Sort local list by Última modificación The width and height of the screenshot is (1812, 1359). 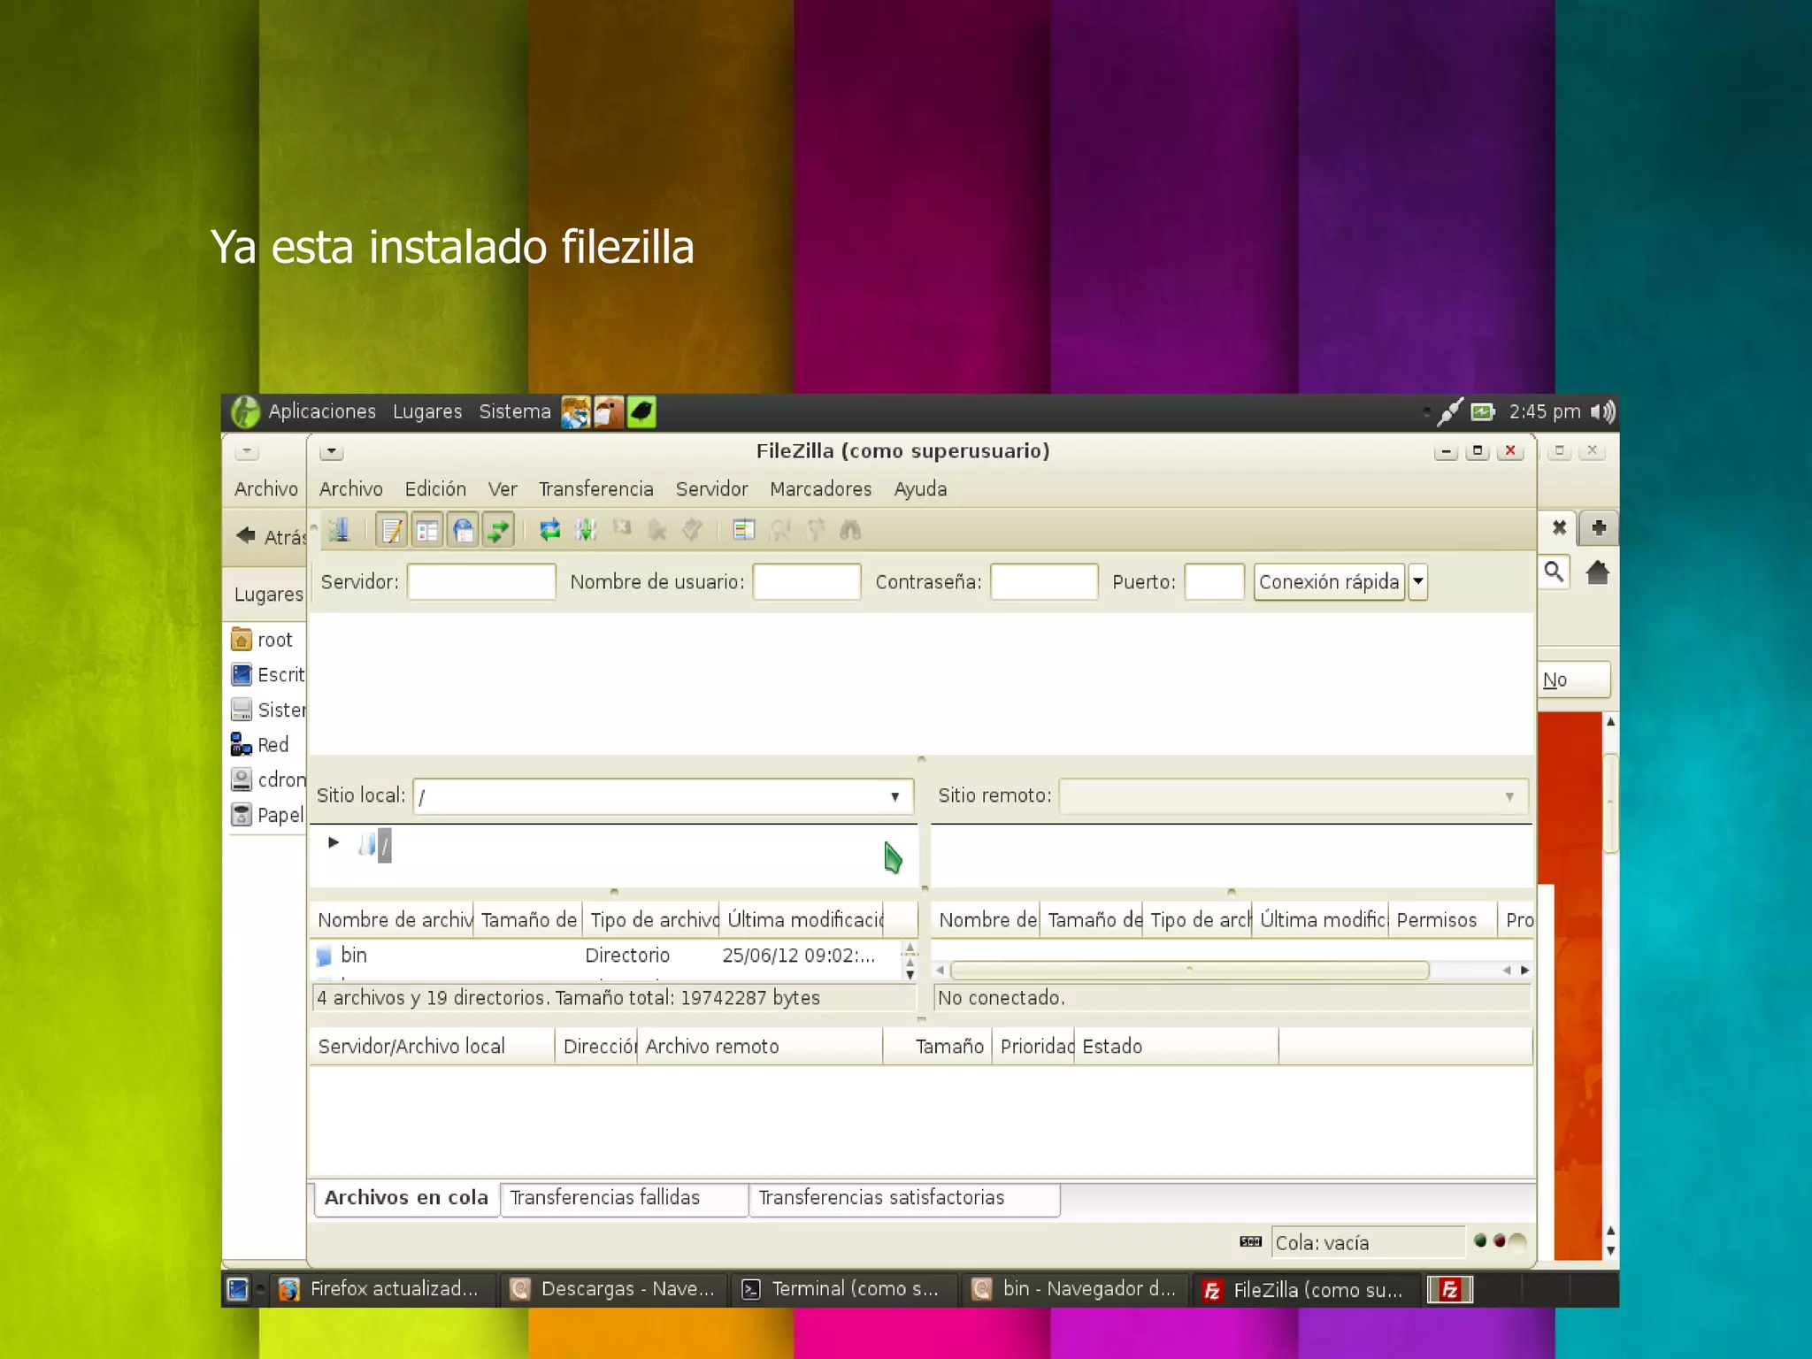click(x=803, y=920)
